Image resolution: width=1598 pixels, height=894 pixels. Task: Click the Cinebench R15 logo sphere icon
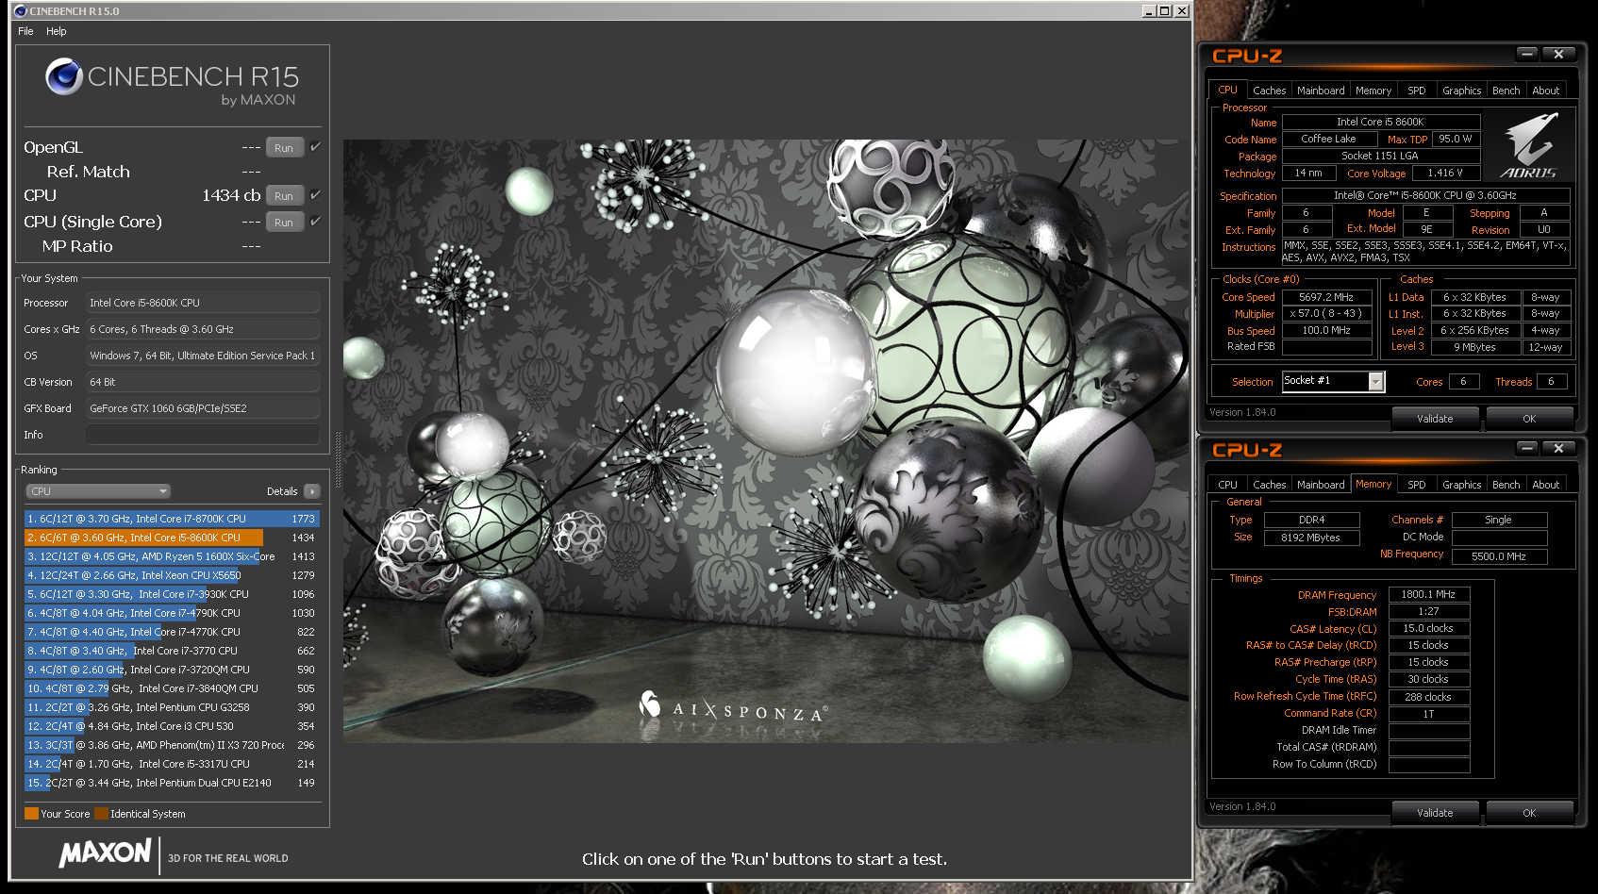pos(64,76)
